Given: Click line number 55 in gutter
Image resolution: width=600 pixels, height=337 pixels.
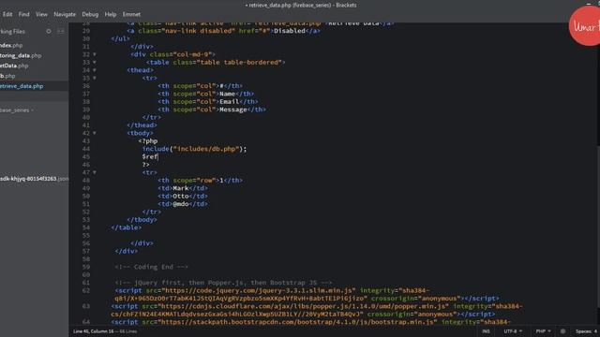Looking at the screenshot, I should coord(85,235).
